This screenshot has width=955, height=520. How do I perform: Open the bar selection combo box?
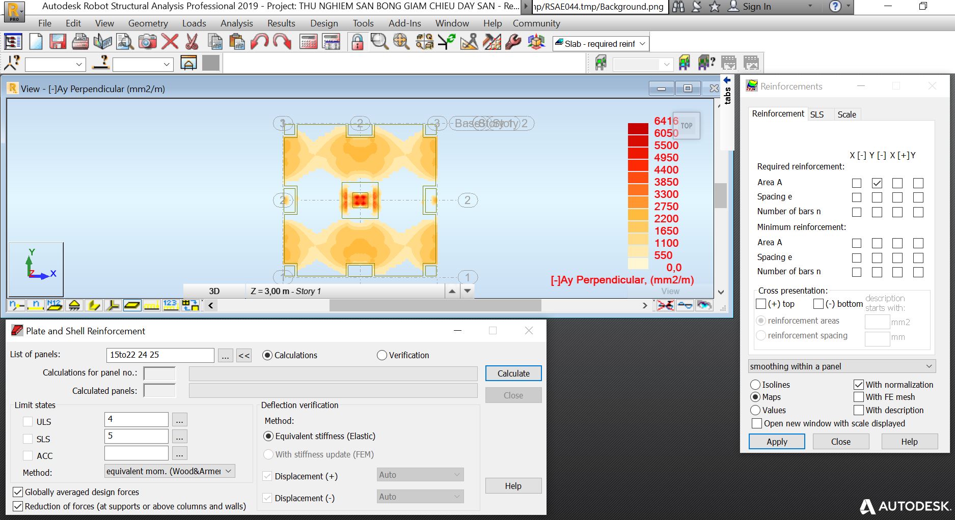pos(143,65)
